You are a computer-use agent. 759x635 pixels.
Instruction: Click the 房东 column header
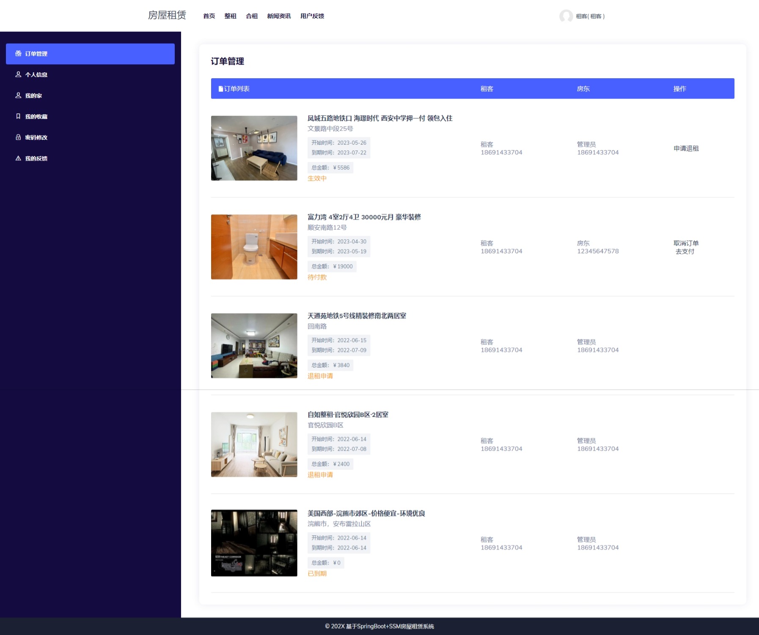click(x=583, y=89)
